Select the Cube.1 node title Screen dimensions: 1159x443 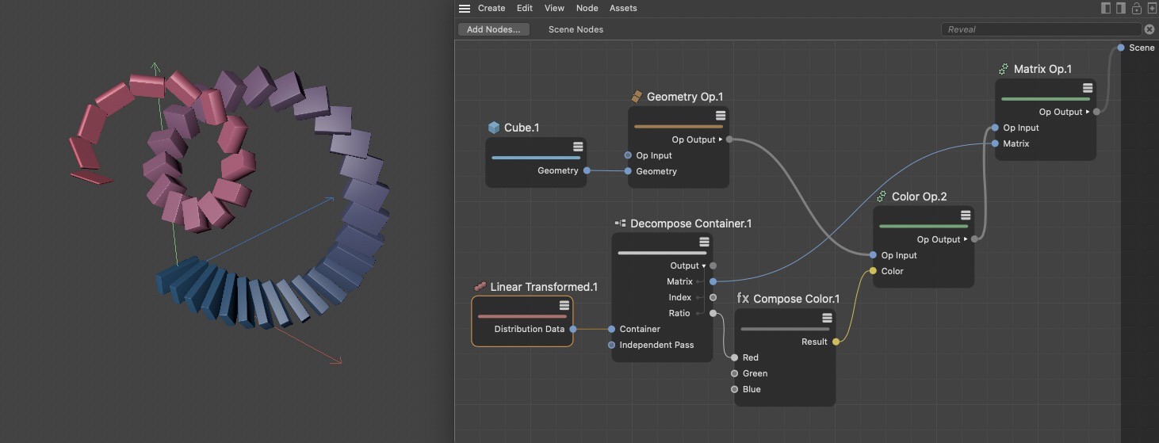522,128
